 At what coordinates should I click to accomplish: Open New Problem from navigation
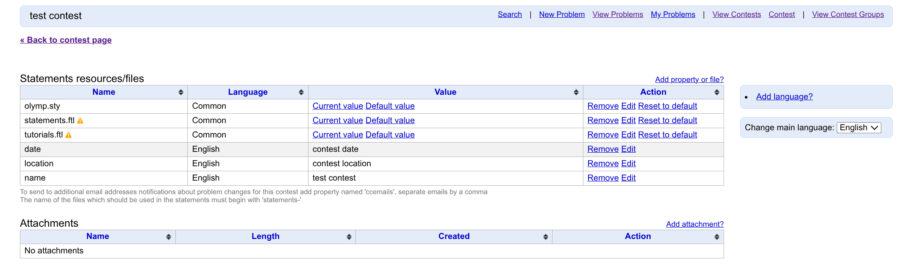562,14
